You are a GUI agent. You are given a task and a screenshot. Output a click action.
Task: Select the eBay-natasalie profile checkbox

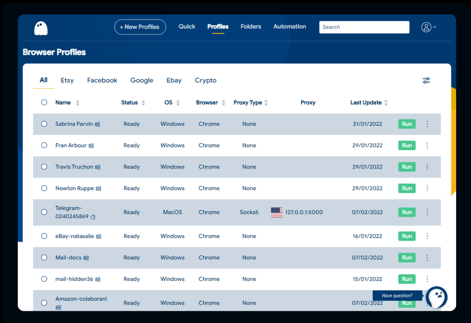tap(44, 236)
